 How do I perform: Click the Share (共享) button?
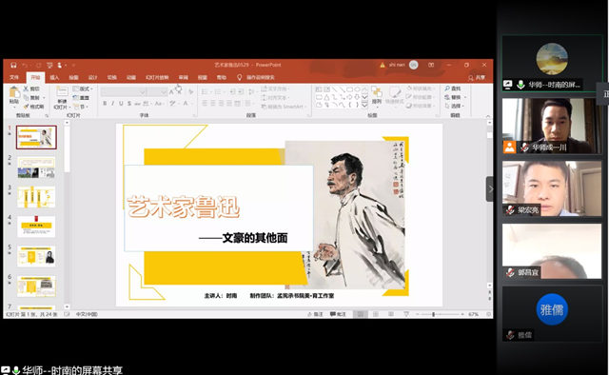pyautogui.click(x=477, y=78)
